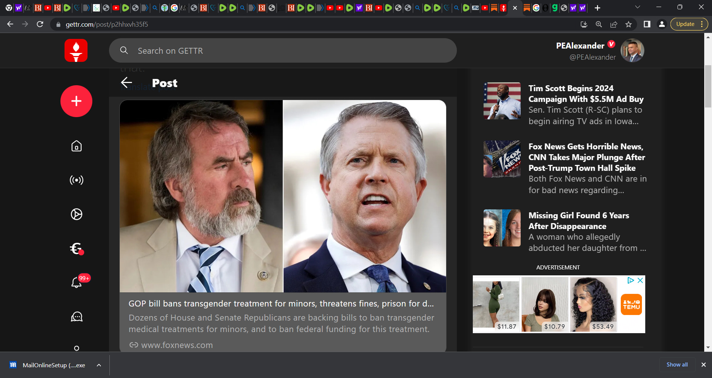Image resolution: width=712 pixels, height=378 pixels.
Task: Open Chrome menu three dots next to Update
Action: (x=702, y=24)
